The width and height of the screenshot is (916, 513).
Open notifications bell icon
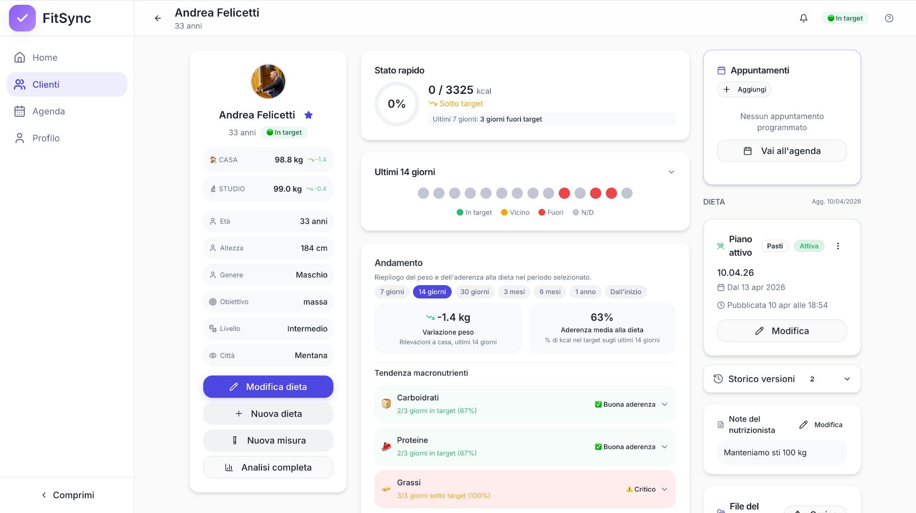(x=803, y=18)
